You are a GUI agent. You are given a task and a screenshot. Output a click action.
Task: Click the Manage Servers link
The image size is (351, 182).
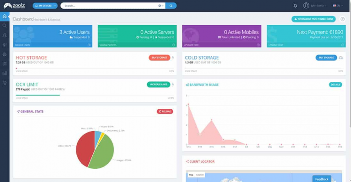108,45
